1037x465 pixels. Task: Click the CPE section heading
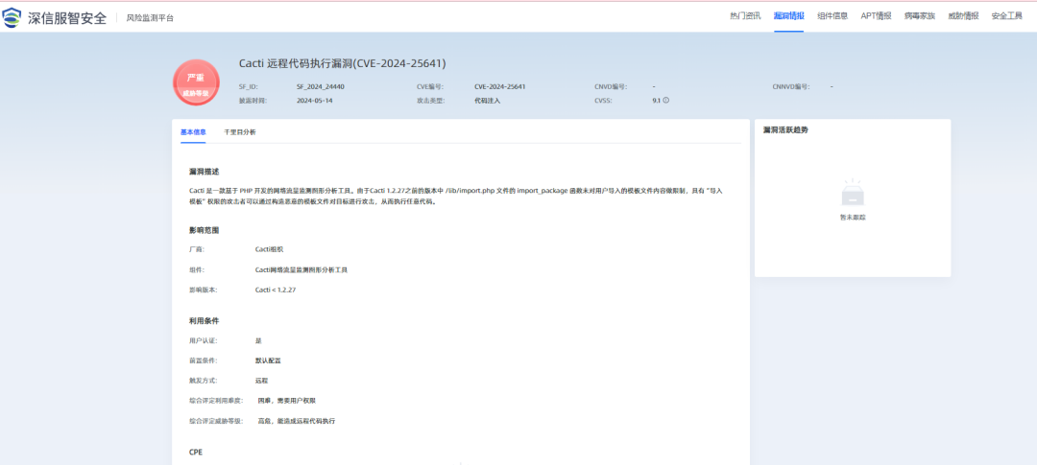click(196, 453)
